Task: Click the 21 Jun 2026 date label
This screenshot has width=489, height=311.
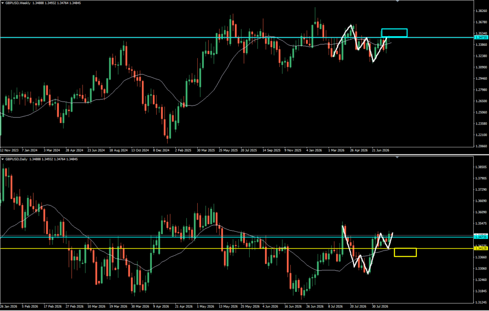Action: tap(380, 150)
